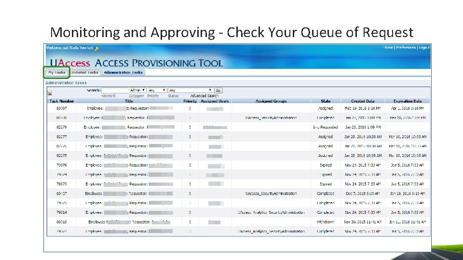
Task: Select task number 79876
Action: [61, 165]
